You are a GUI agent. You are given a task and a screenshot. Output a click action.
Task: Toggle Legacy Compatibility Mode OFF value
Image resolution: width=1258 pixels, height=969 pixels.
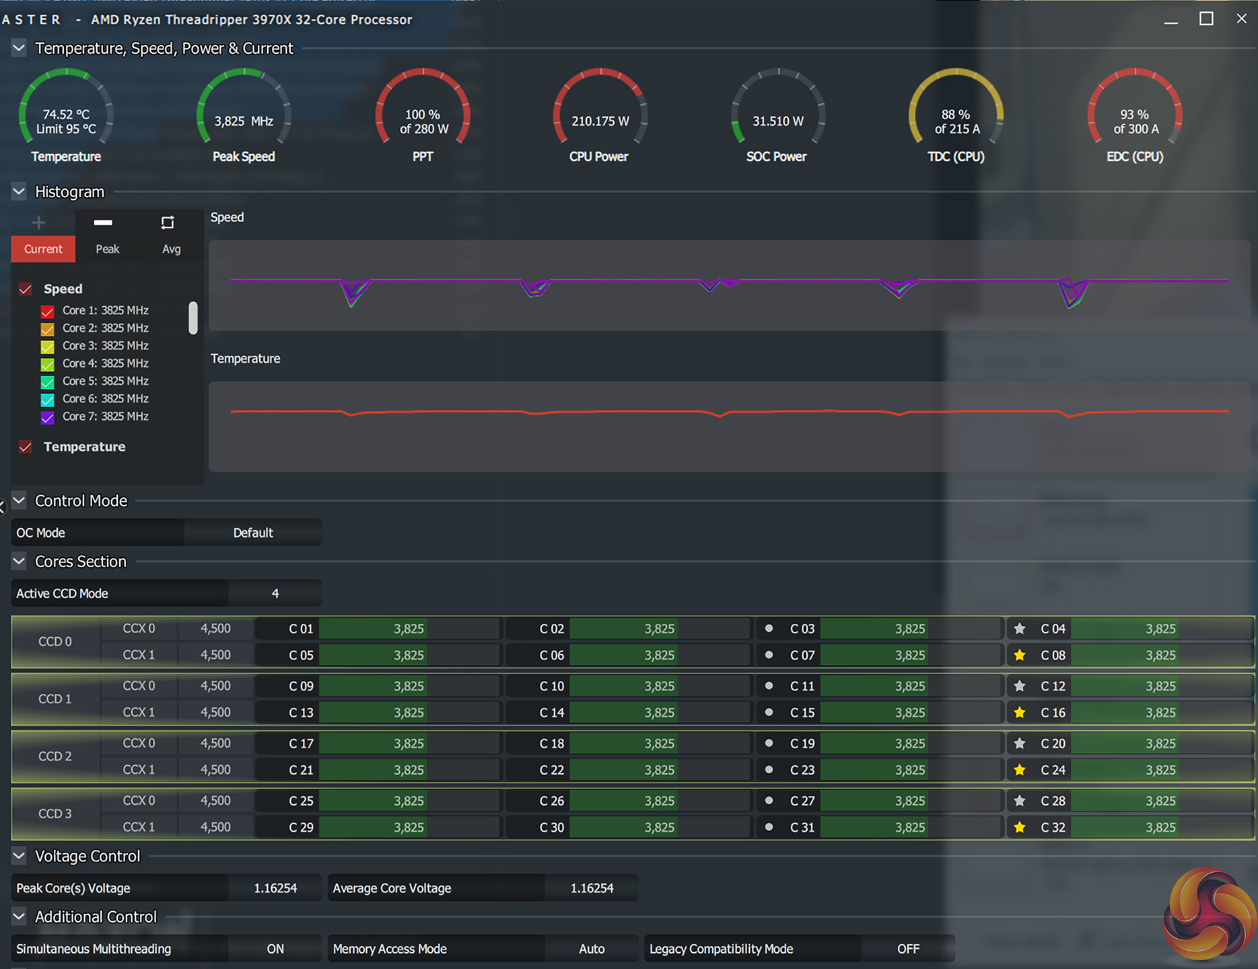click(x=908, y=949)
